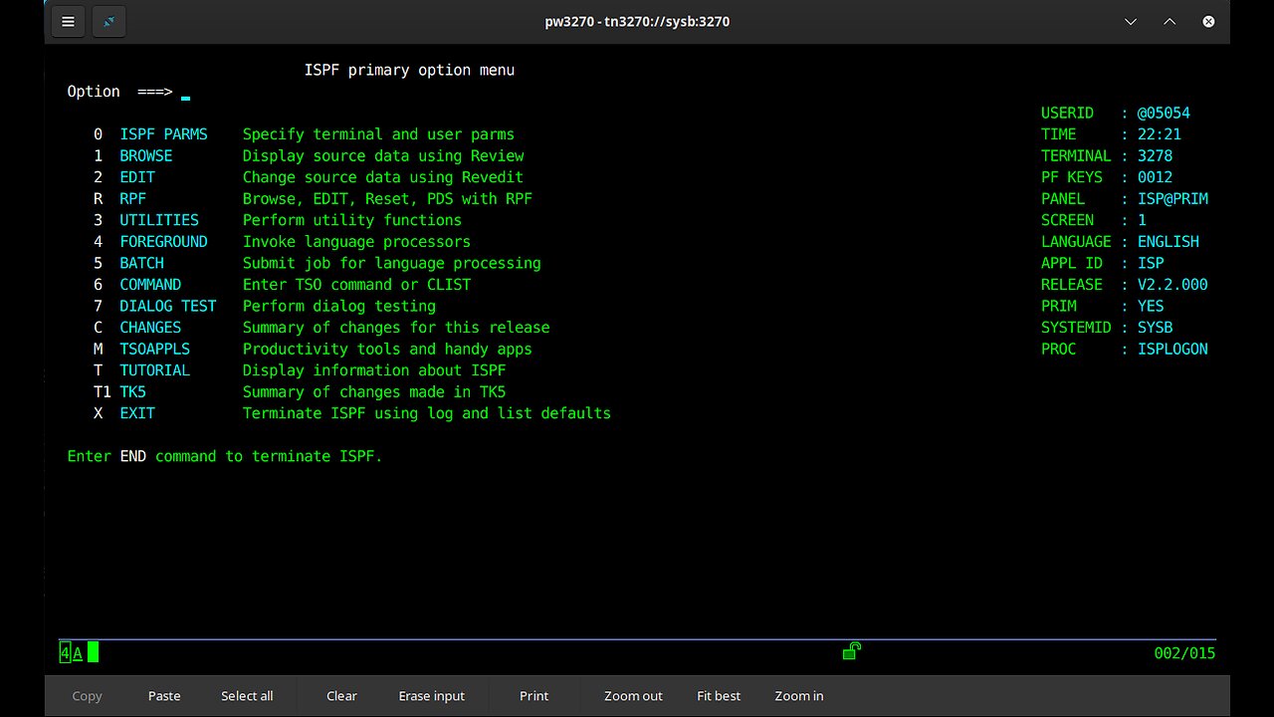Screen dimensions: 1274x717
Task: Click 'ISPF primary option menu' title
Action: tap(409, 70)
